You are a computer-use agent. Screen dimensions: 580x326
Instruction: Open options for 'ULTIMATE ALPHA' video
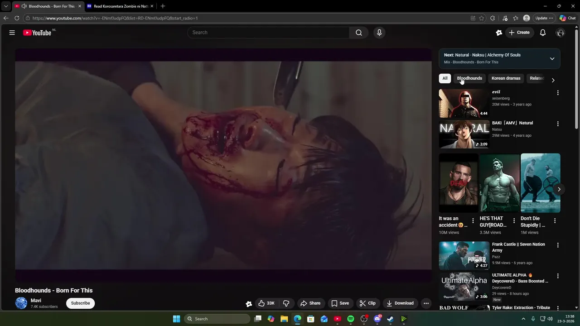(558, 276)
